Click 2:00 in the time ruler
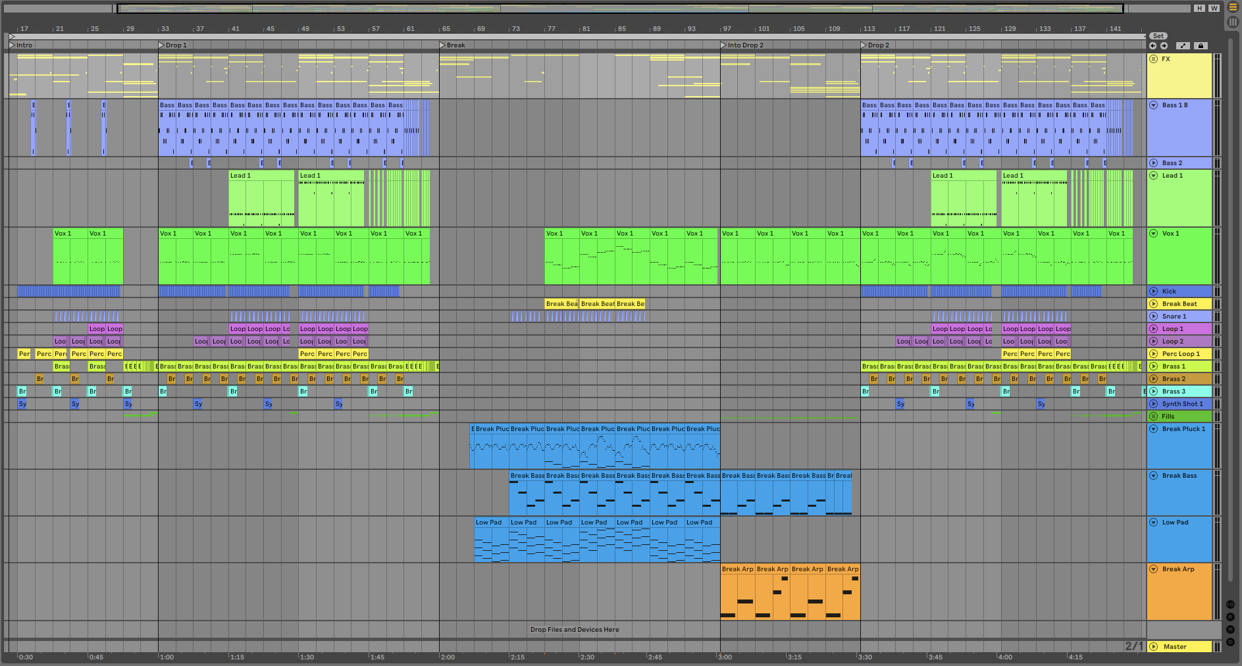 [448, 657]
